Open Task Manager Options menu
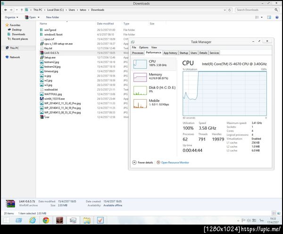Image resolution: width=283 pixels, height=234 pixels. (x=143, y=47)
